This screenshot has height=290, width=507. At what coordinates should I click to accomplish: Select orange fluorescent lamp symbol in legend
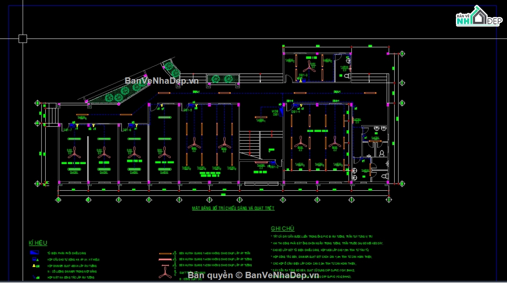coord(165,253)
